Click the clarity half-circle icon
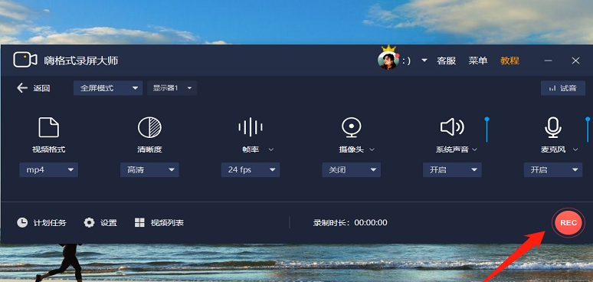Image resolution: width=593 pixels, height=282 pixels. 149,127
